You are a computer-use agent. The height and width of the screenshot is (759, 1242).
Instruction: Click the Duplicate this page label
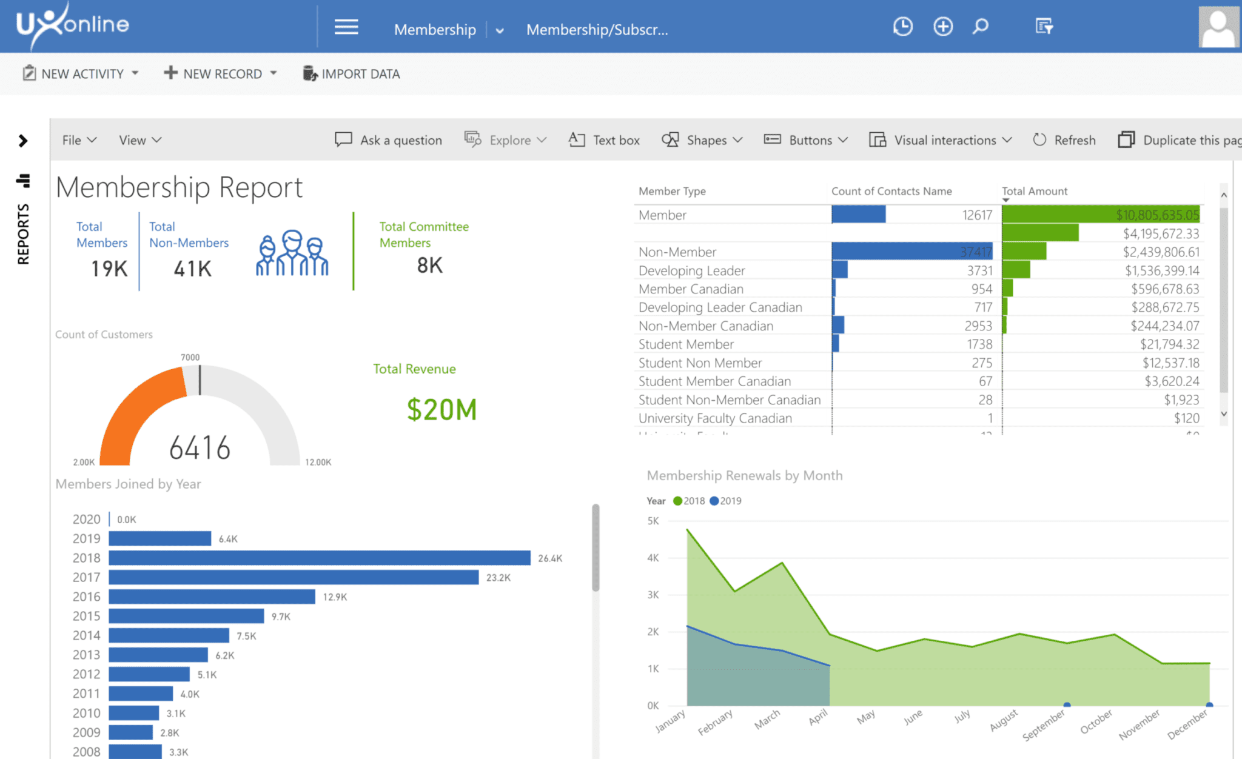coord(1192,140)
